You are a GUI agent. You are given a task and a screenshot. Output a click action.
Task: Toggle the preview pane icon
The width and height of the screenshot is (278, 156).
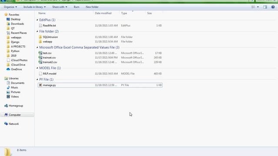click(265, 7)
